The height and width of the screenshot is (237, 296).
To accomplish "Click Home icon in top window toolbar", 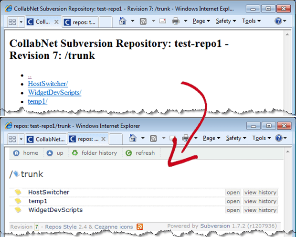I will point(123,21).
